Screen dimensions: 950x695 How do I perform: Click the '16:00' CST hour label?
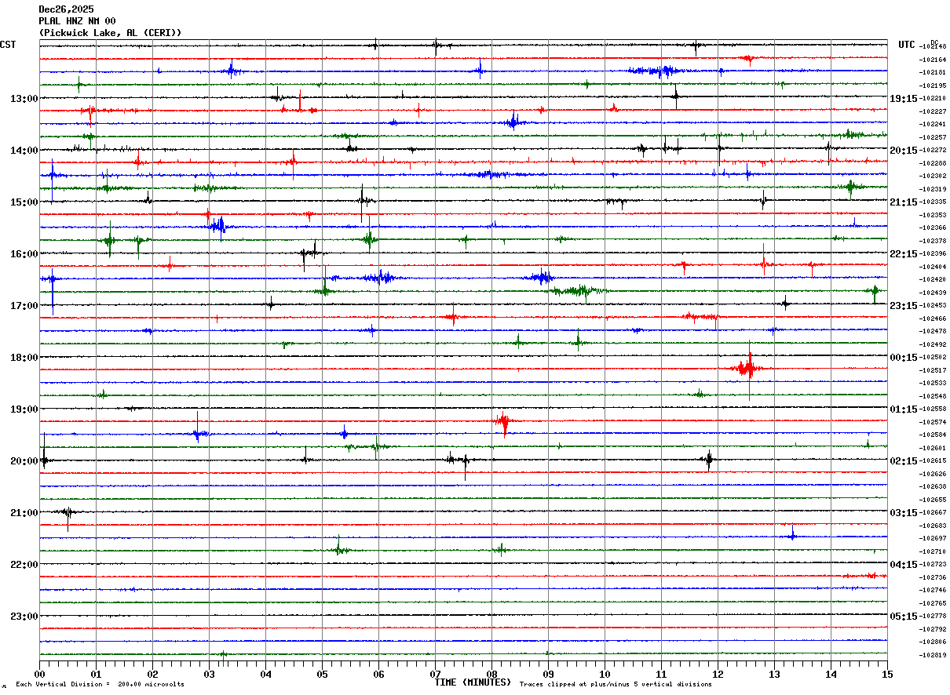point(24,254)
